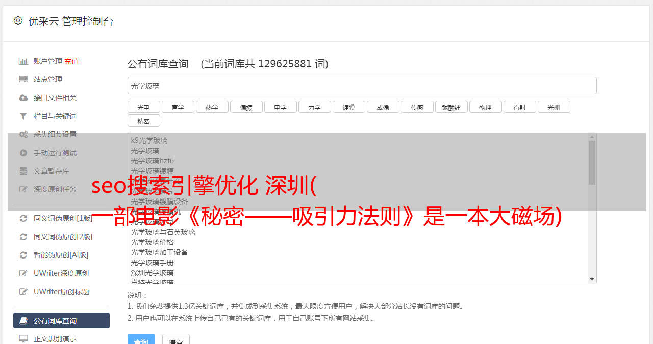
Task: Choose the 热学 tag
Action: tap(212, 107)
